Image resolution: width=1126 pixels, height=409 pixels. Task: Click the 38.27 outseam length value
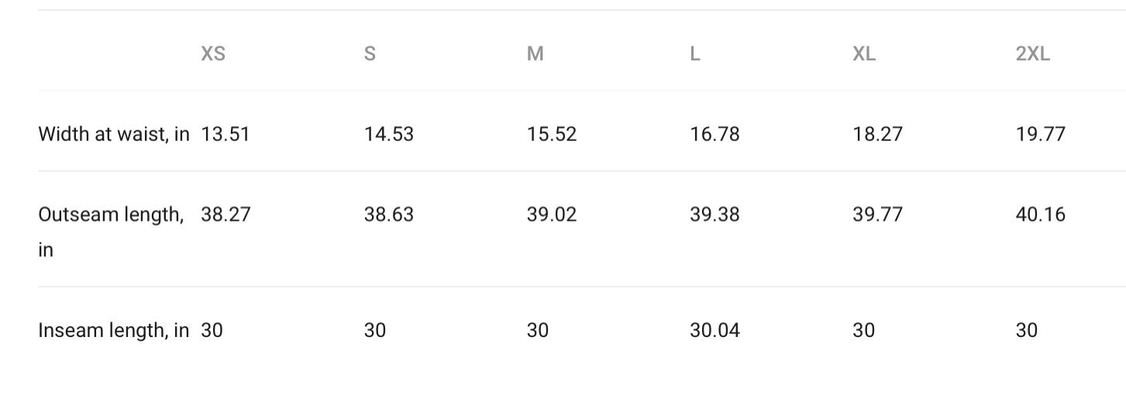click(226, 214)
